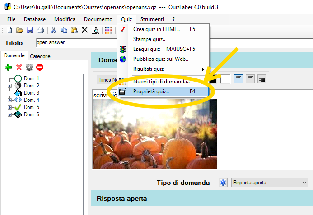Screen dimensions: 313x215
Task: Switch to the Categorie tab
Action: (40, 56)
